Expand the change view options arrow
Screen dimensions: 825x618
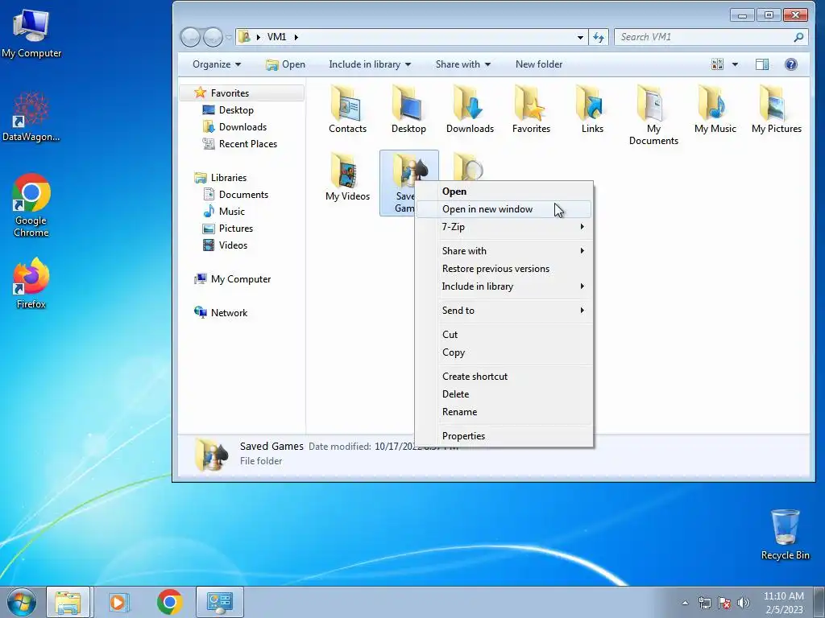point(735,64)
